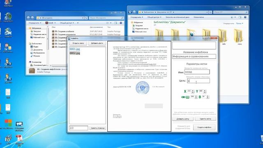Open Общий доступ menu in left Explorer window
263x148 pixels.
click(67, 23)
